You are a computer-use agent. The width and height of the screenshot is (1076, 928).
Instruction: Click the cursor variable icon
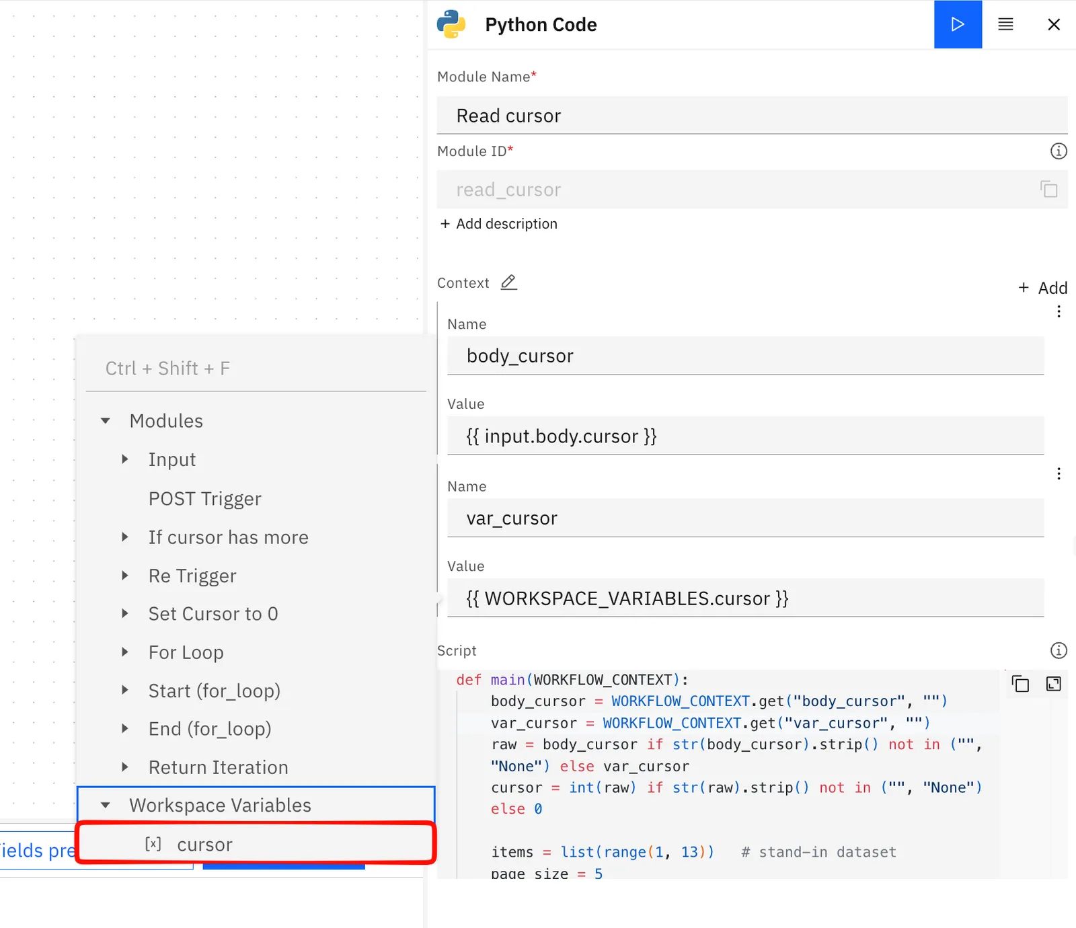tap(153, 843)
